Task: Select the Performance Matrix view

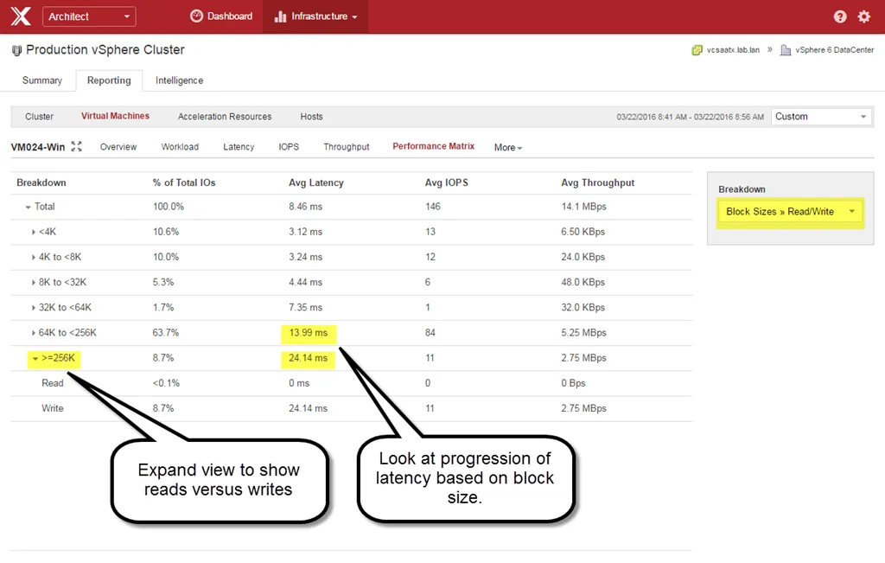Action: pyautogui.click(x=434, y=146)
